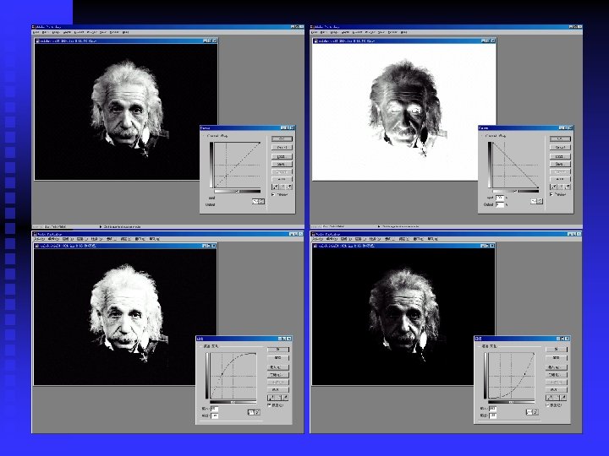The width and height of the screenshot is (609, 456).
Task: Open Layer menu in negative-image Photoshop window
Action: 345,32
